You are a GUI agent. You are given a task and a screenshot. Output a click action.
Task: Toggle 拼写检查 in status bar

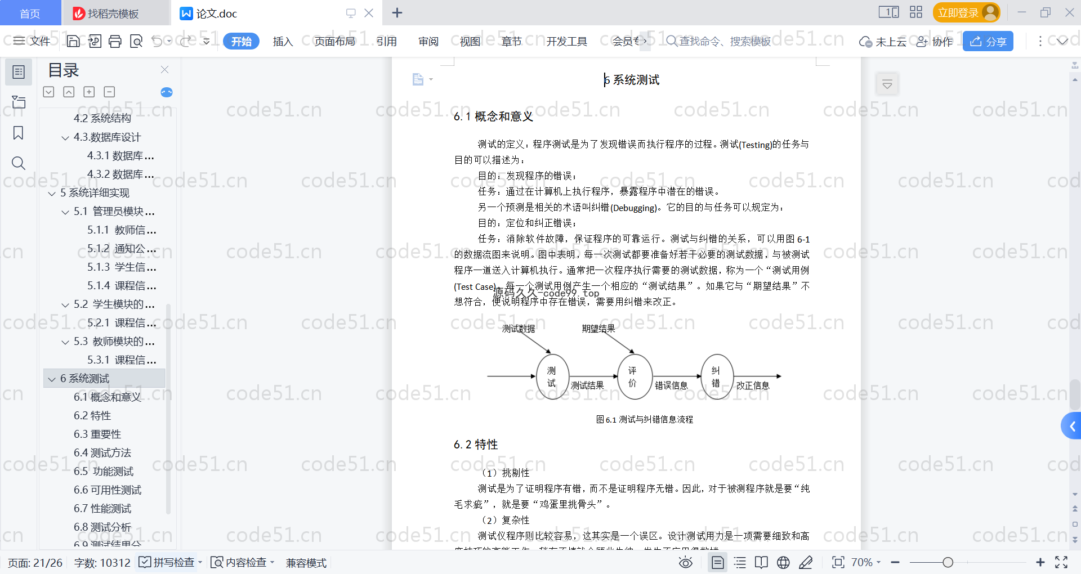tap(170, 562)
